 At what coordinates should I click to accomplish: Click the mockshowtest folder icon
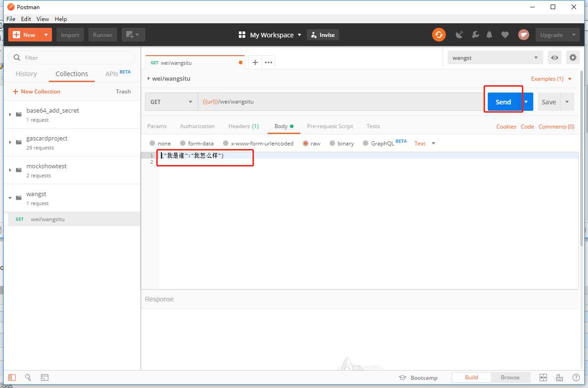[x=19, y=170]
